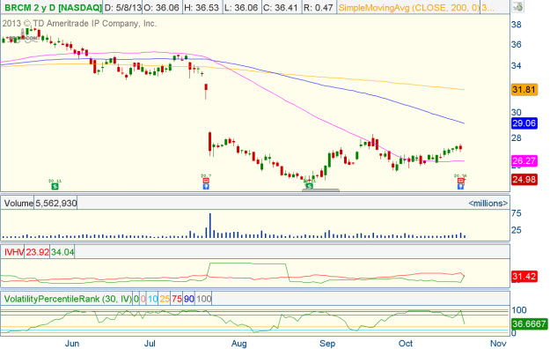Click the low price L: 36.06

click(241, 7)
